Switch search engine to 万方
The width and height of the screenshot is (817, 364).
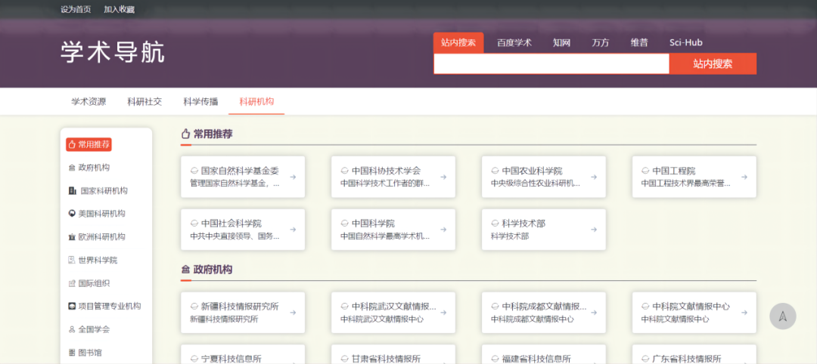point(600,42)
